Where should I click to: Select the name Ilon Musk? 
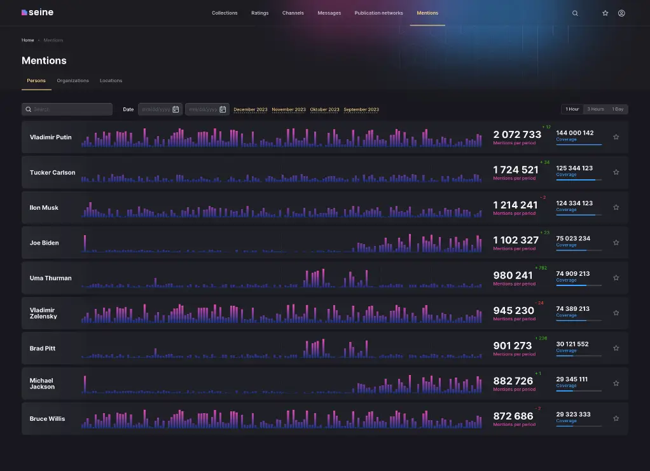point(44,208)
